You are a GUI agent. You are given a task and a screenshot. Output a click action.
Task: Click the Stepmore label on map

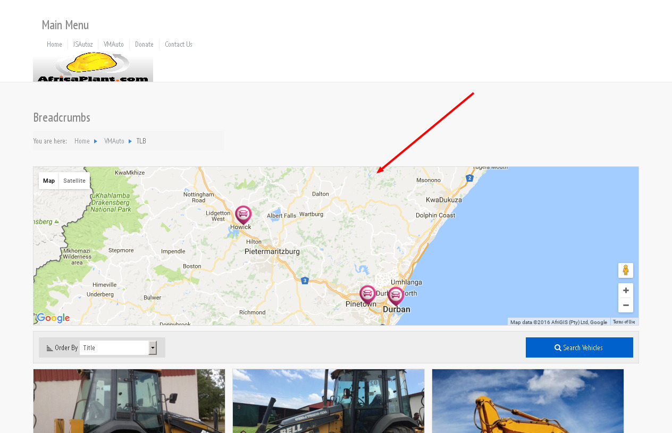pos(121,250)
